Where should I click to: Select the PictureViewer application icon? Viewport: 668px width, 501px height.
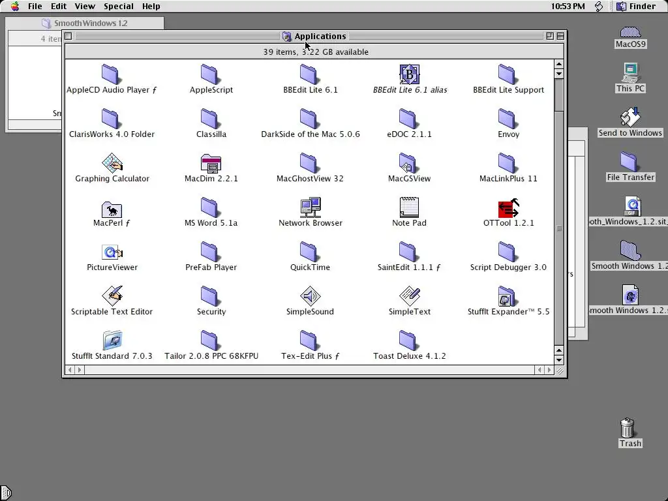pos(112,252)
